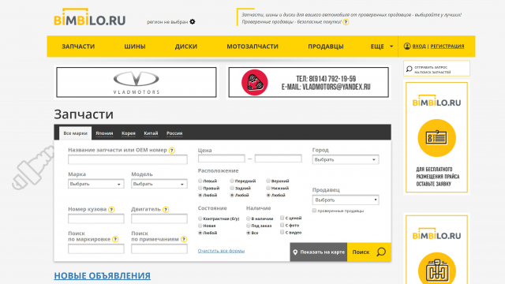The width and height of the screenshot is (505, 284).
Task: Open МОТОЗАПЧАСТИ in main navigation
Action: point(252,47)
